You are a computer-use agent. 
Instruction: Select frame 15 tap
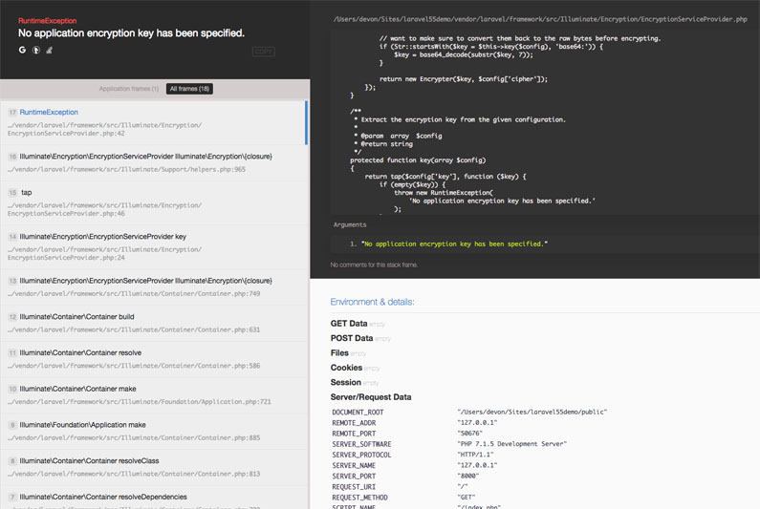pos(155,202)
